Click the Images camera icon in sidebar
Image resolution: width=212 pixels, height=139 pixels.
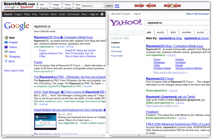(x=6, y=42)
